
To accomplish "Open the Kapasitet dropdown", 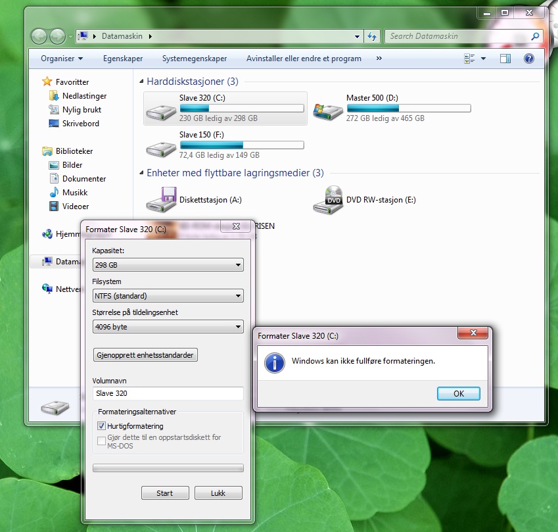I will [x=168, y=265].
